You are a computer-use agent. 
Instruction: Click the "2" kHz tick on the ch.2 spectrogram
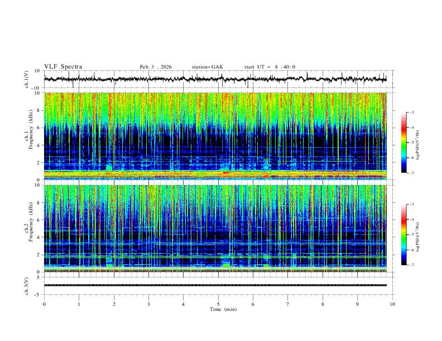point(39,255)
